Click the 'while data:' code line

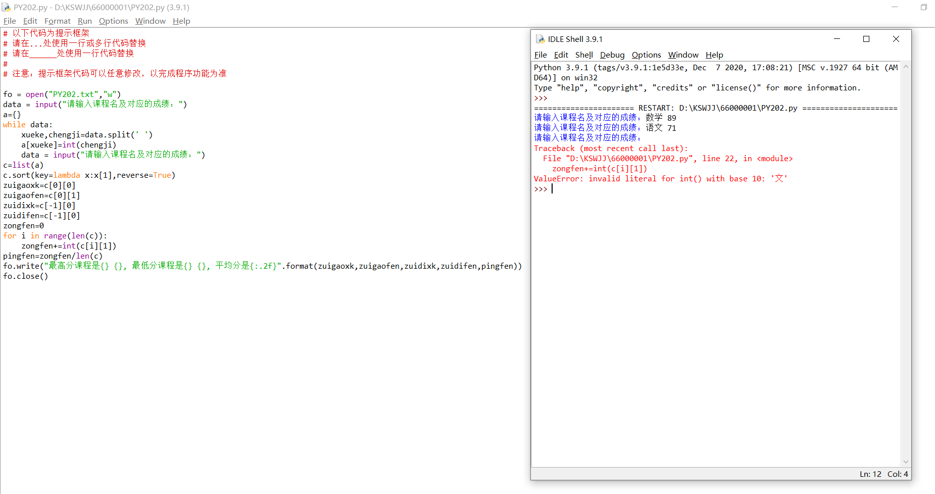click(x=28, y=124)
